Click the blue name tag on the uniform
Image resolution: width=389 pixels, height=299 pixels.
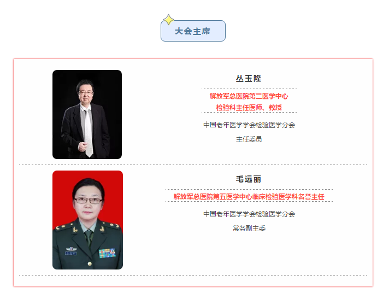tap(71, 253)
